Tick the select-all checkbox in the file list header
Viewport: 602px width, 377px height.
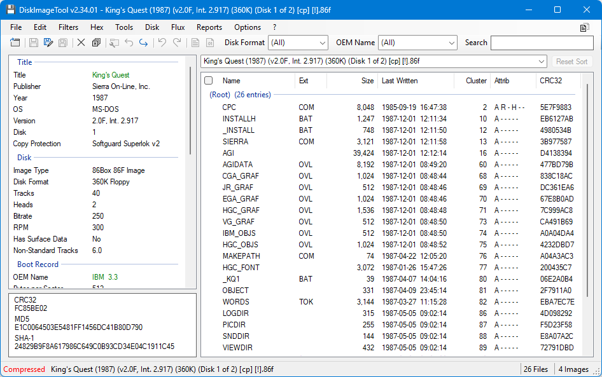point(209,81)
